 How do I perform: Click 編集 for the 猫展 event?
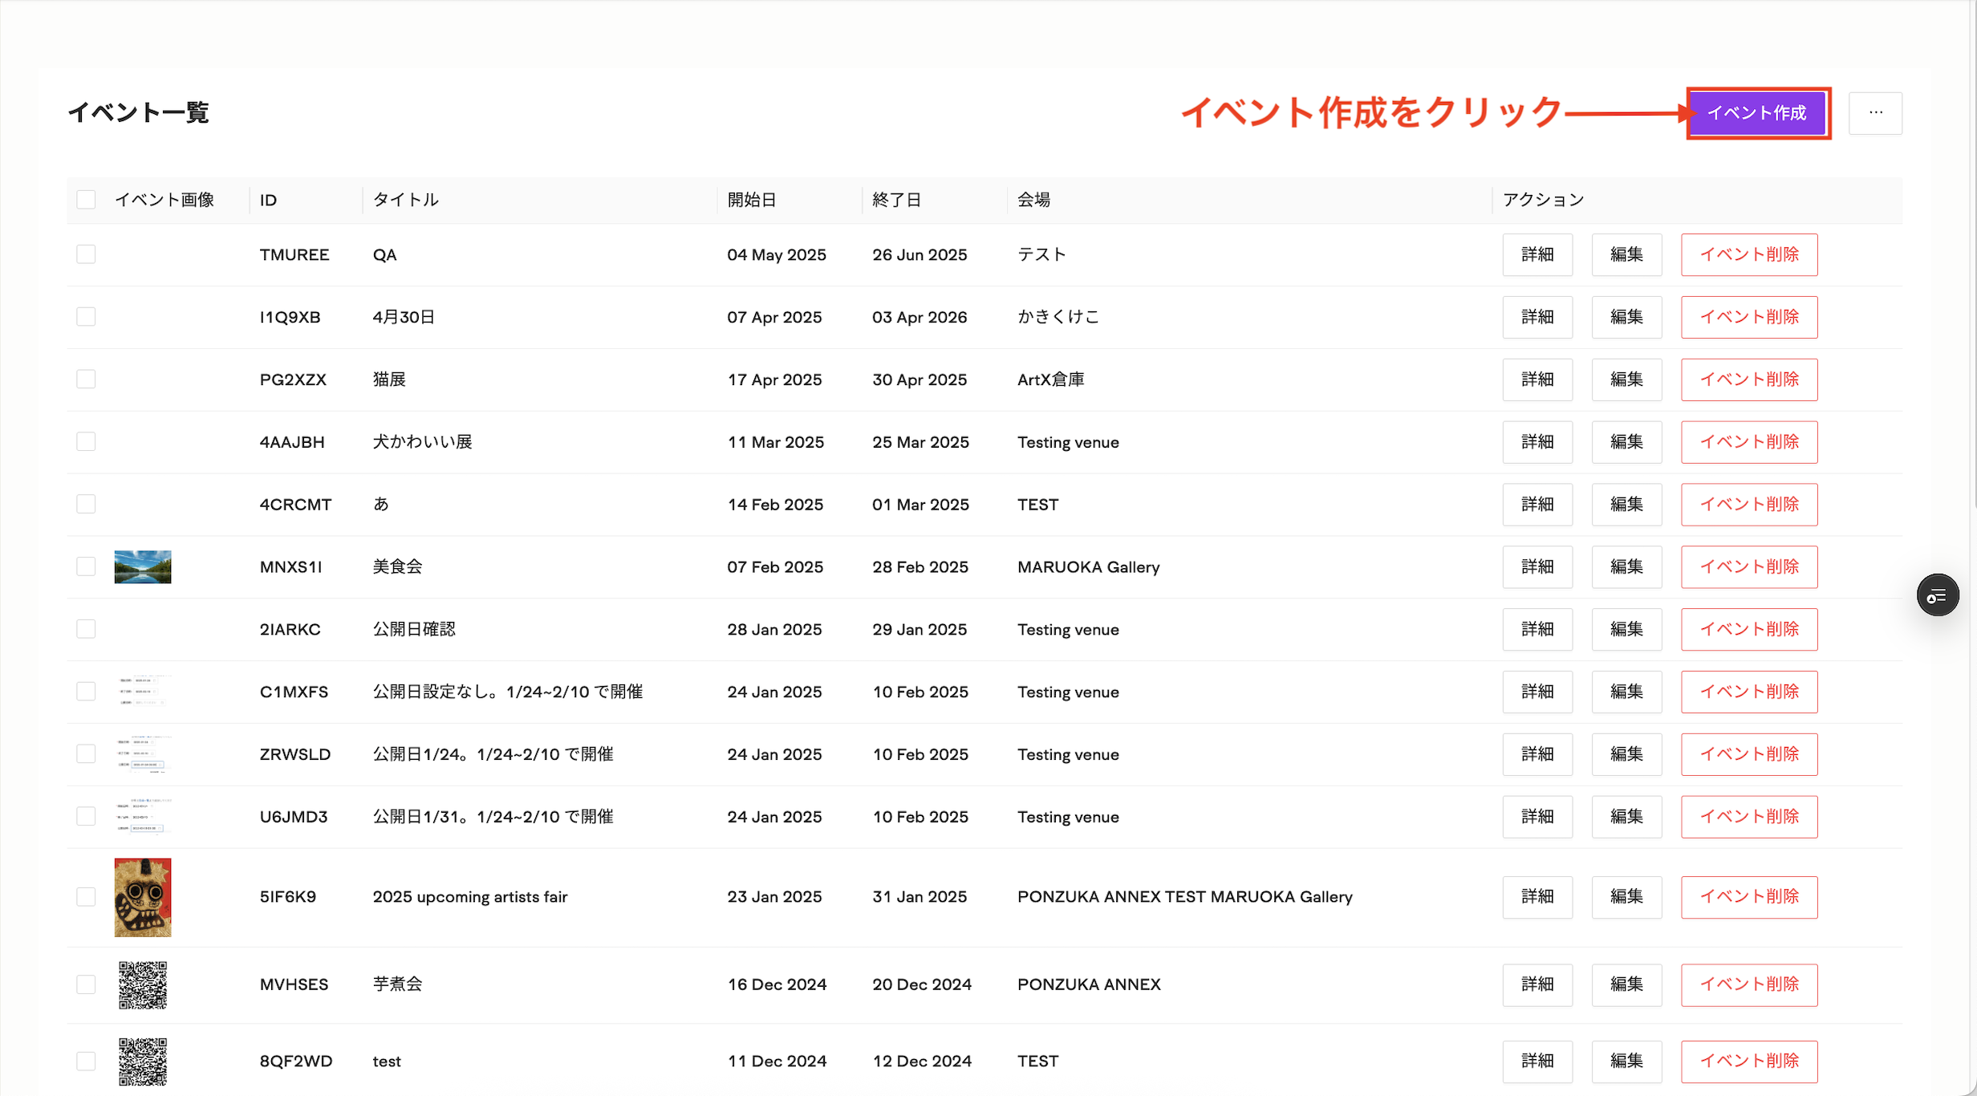(1626, 380)
